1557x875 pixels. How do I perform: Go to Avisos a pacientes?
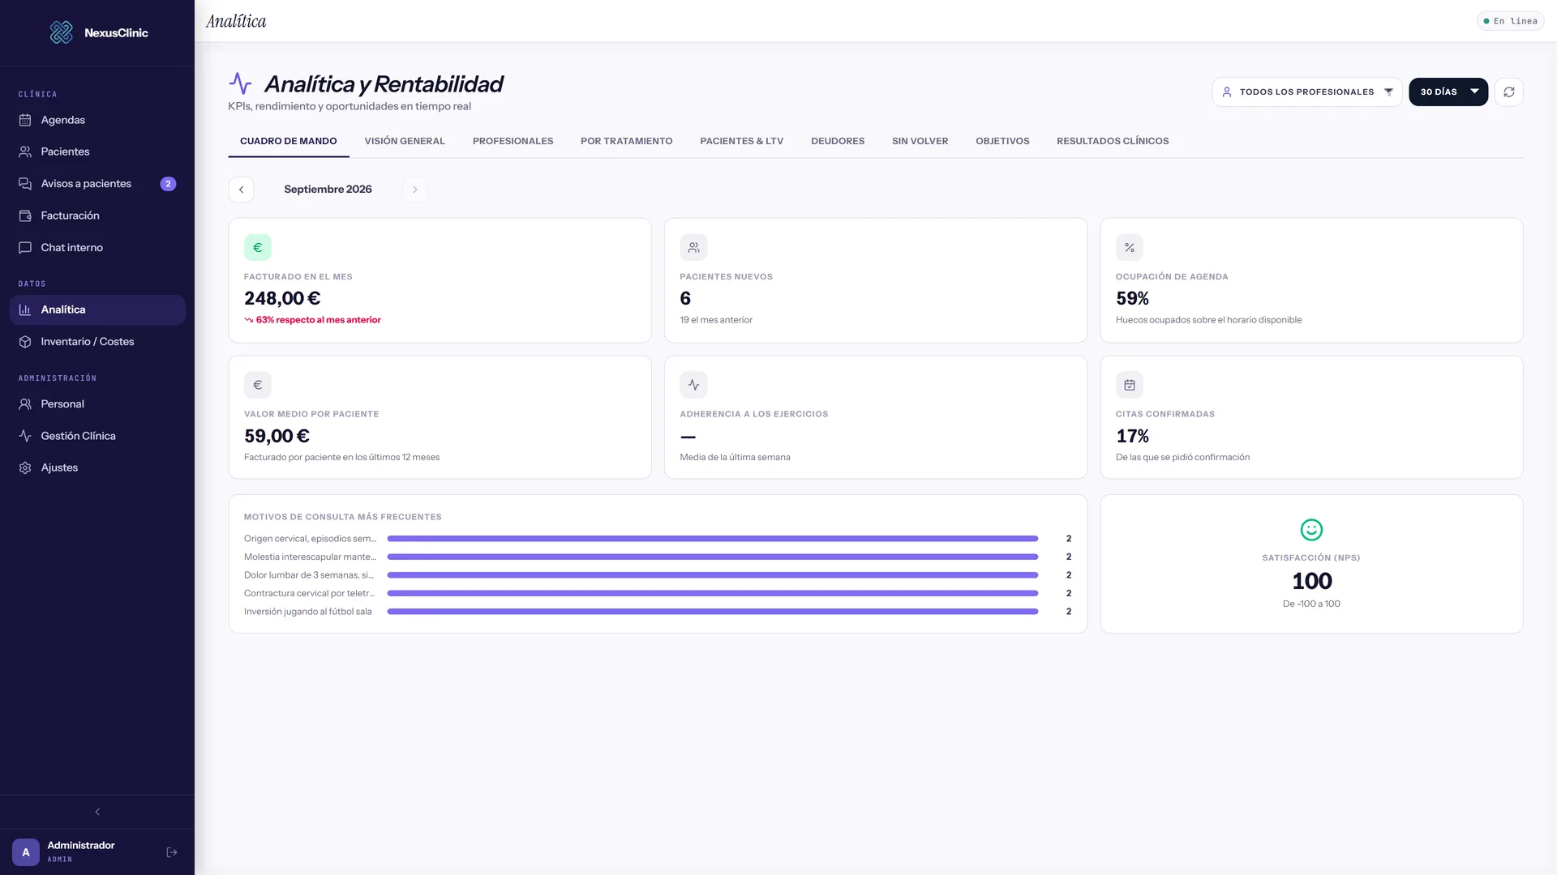(97, 184)
